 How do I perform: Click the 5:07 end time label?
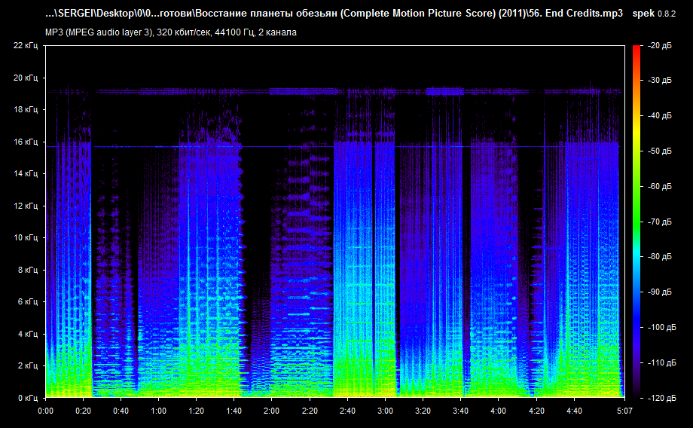click(x=624, y=411)
